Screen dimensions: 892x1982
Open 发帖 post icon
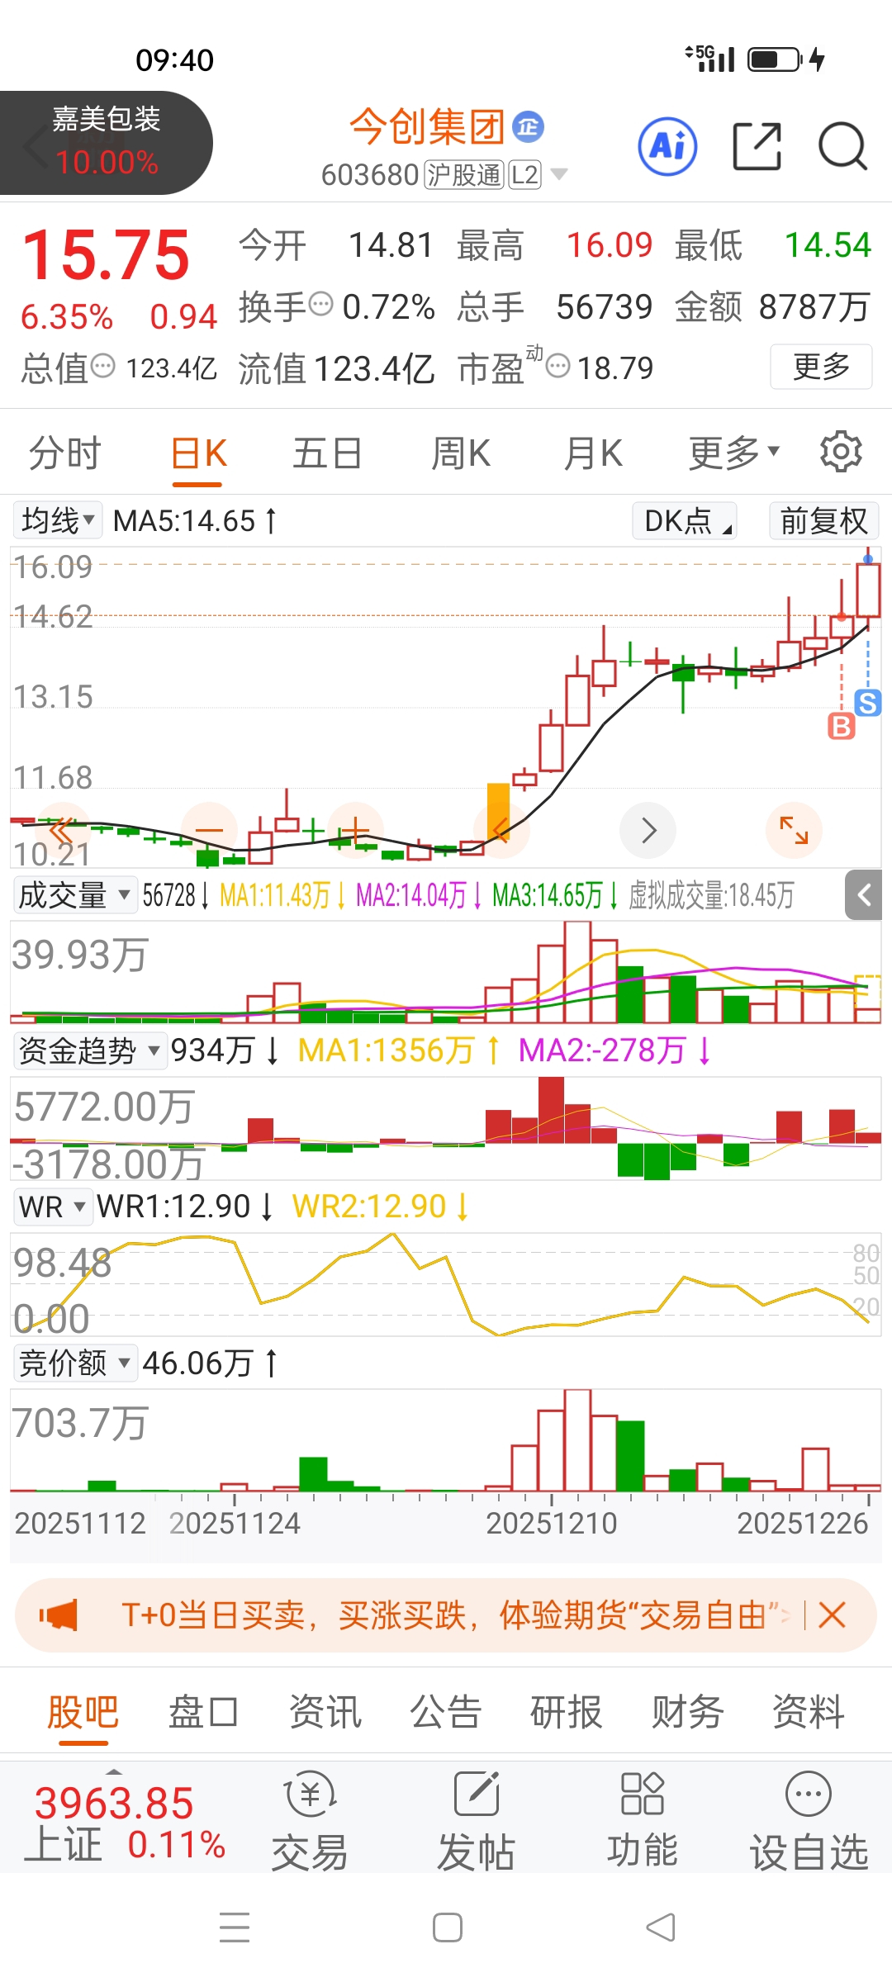(x=477, y=1819)
